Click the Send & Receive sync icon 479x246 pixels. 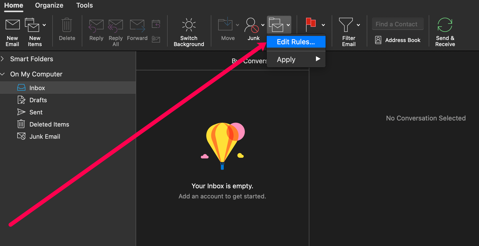coord(445,25)
